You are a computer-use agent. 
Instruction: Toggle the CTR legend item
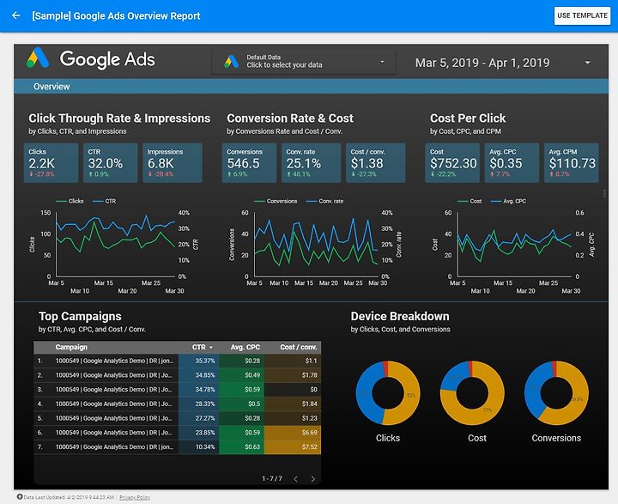pyautogui.click(x=104, y=201)
